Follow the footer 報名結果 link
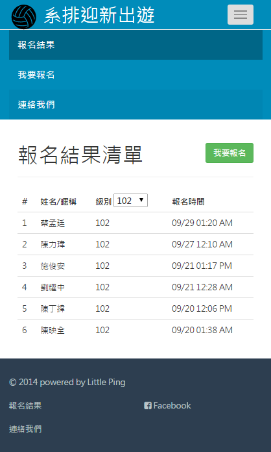Screen dimensions: 271x452 tap(25, 406)
